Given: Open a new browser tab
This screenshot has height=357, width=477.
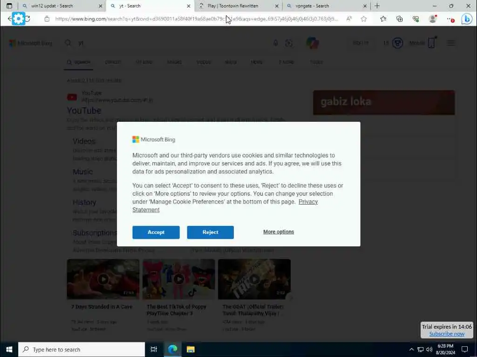Looking at the screenshot, I should (x=377, y=6).
